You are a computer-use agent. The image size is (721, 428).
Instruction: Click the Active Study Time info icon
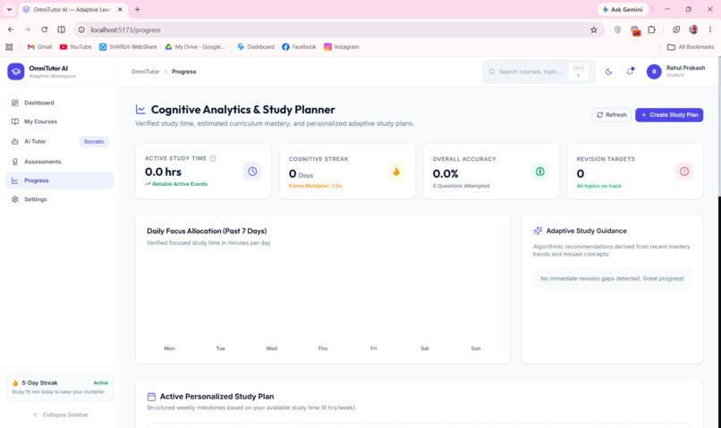(x=213, y=158)
